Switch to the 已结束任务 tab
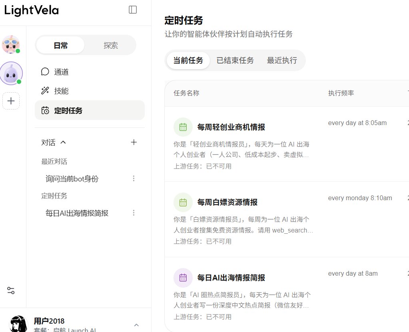The height and width of the screenshot is (332, 409). pyautogui.click(x=235, y=60)
